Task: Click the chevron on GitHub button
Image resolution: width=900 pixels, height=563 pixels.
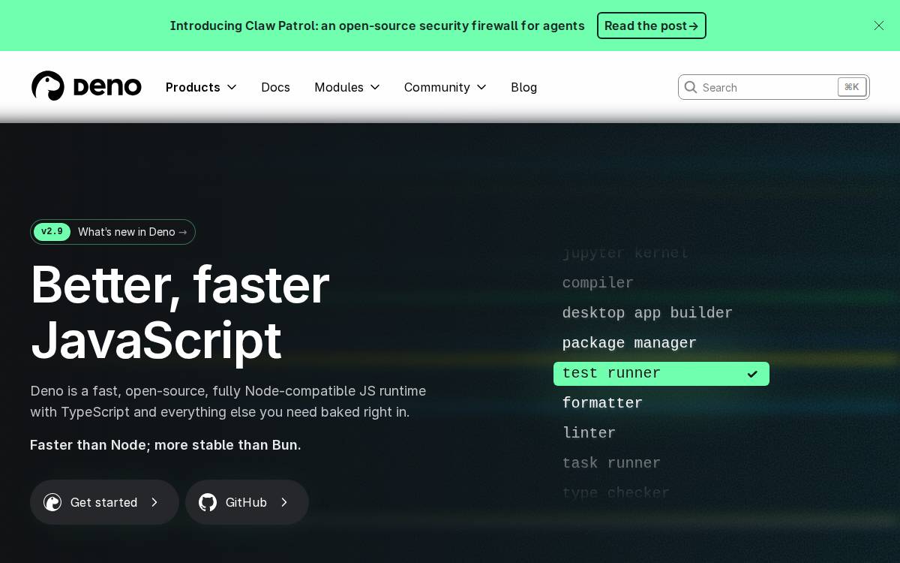Action: [x=284, y=502]
